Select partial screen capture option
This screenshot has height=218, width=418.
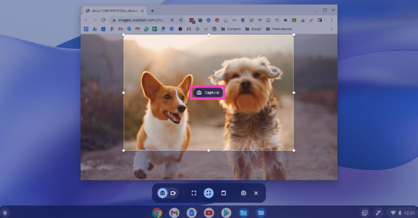click(208, 193)
